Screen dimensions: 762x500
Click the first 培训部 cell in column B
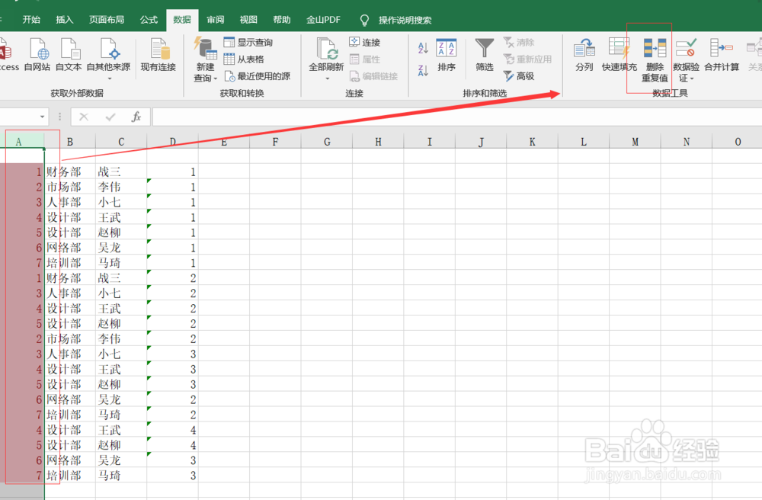[x=70, y=262]
